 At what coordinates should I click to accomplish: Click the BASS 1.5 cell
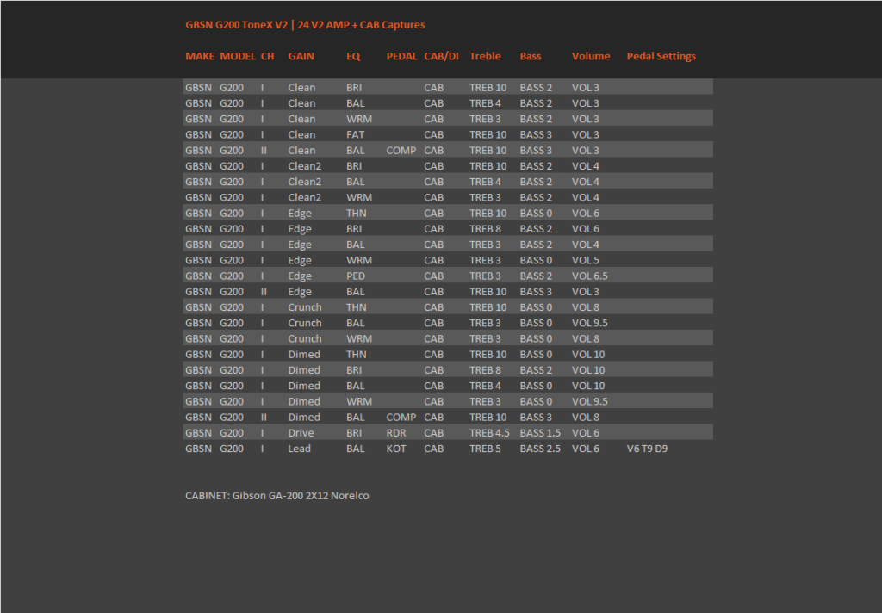[x=540, y=433]
